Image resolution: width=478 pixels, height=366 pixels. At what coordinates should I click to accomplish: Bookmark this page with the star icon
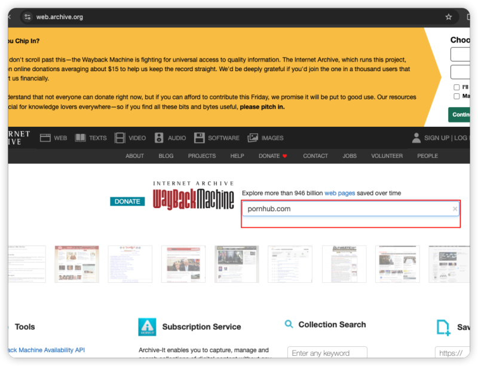449,17
